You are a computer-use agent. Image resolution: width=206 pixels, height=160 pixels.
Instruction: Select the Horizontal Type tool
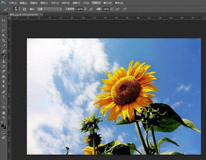(x=4, y=97)
